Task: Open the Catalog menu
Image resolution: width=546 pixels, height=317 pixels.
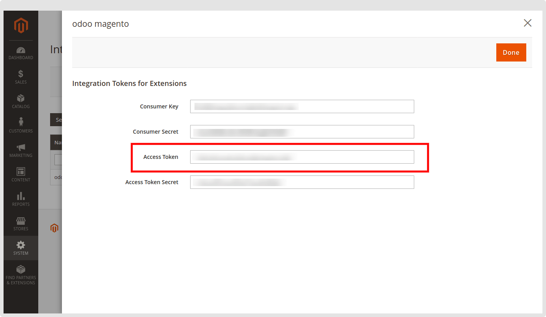Action: coord(21,102)
